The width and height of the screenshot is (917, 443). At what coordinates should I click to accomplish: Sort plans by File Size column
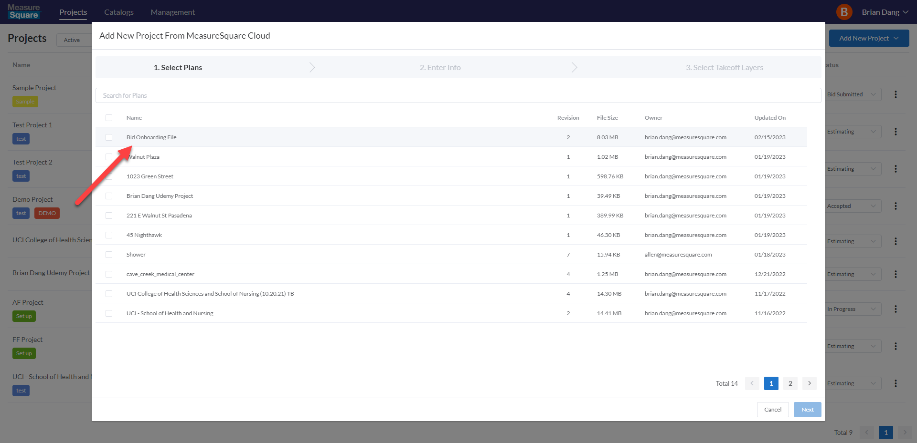607,118
